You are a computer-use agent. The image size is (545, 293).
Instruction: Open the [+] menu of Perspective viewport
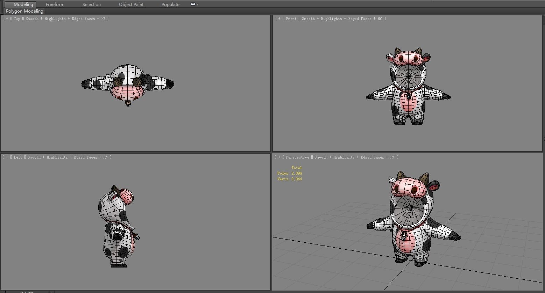(279, 157)
